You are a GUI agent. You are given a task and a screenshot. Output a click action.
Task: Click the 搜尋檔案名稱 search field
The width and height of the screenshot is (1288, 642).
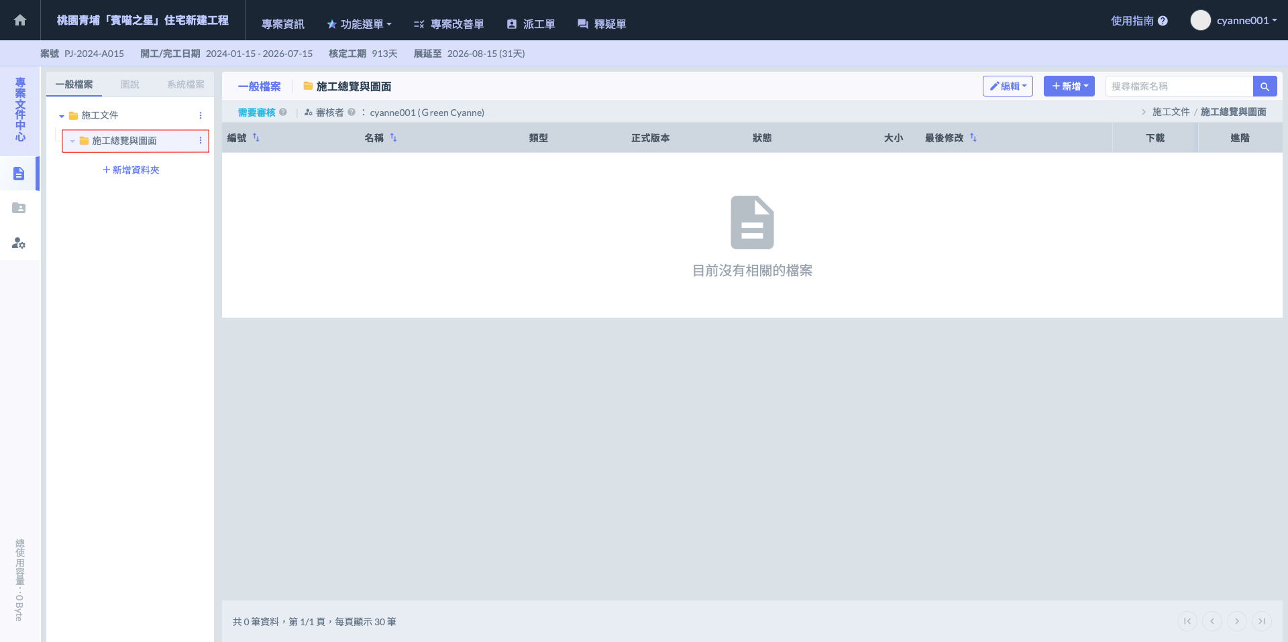[1179, 86]
